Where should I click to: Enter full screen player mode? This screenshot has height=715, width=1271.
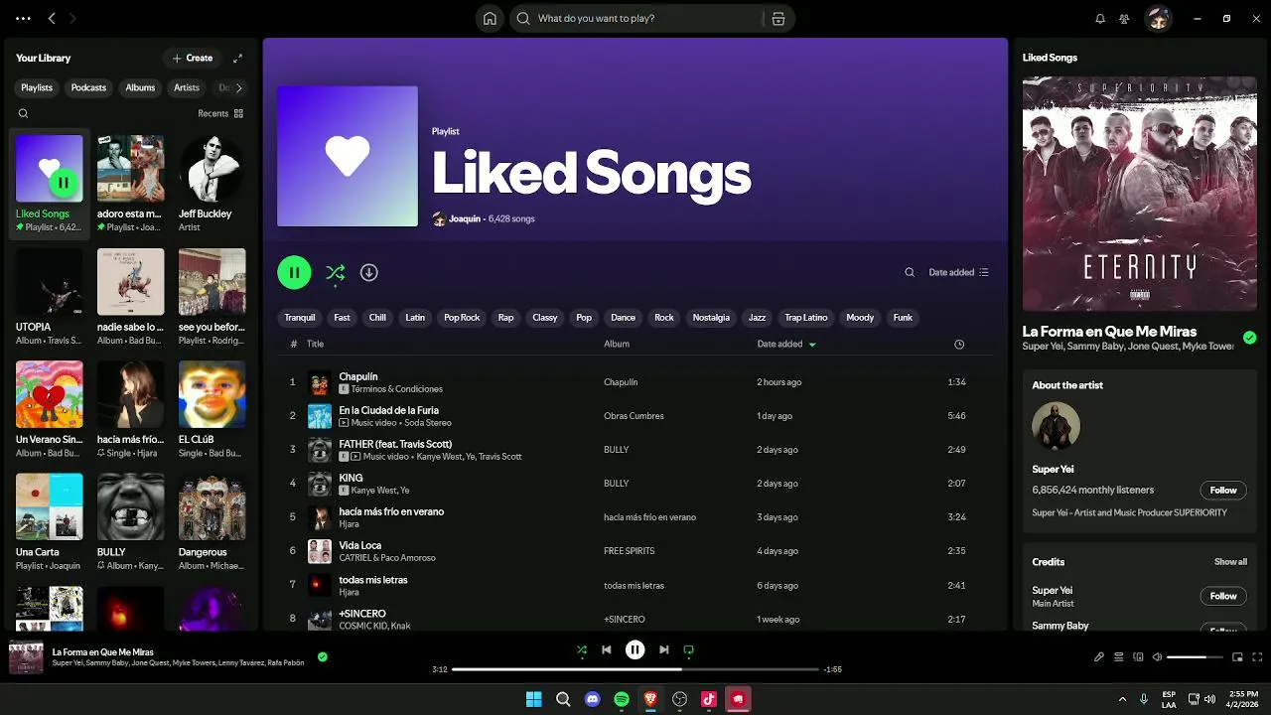(x=1257, y=656)
